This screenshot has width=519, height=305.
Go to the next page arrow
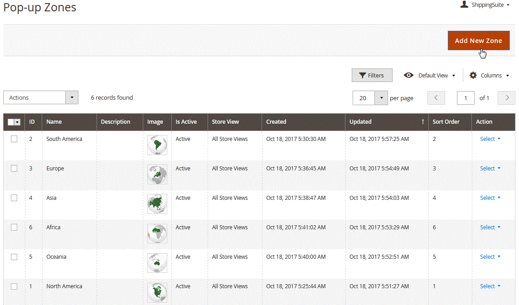tap(506, 98)
